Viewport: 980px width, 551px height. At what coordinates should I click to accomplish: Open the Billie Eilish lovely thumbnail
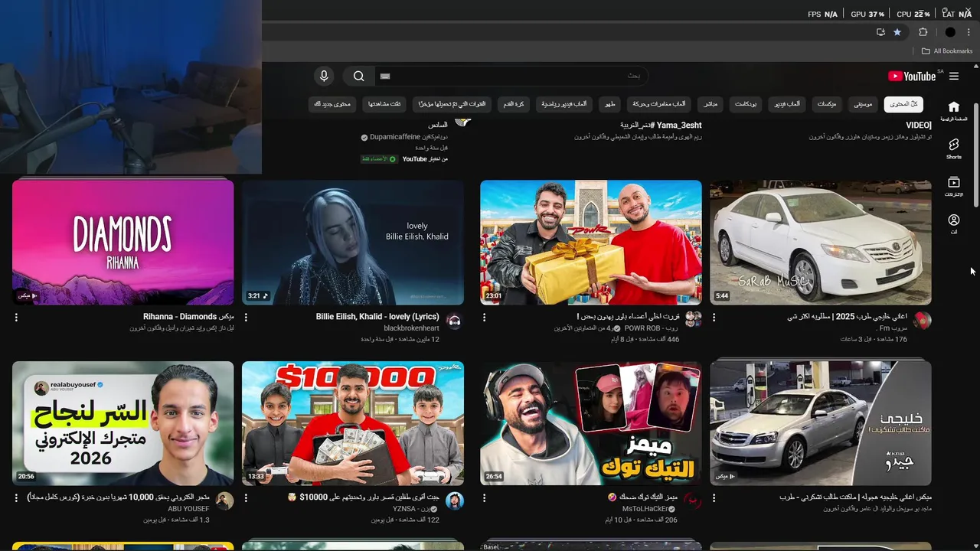pyautogui.click(x=353, y=243)
